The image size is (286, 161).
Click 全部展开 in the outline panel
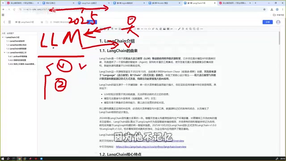pyautogui.click(x=10, y=33)
